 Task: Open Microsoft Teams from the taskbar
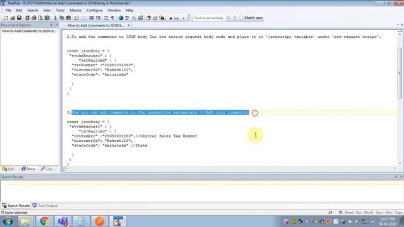click(62, 221)
